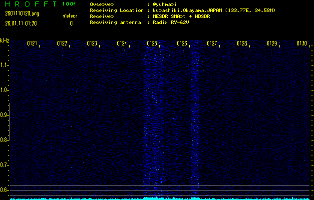The height and width of the screenshot is (200, 314).
Task: Click the 1.0.0f version label
Action: (70, 4)
